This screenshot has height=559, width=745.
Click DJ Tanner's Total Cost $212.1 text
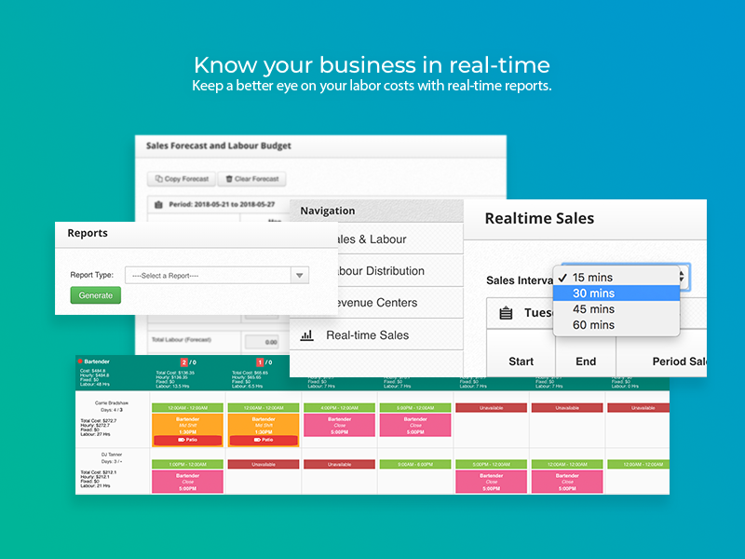coord(99,472)
